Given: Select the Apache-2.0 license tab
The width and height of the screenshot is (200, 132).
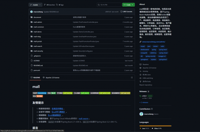Looking at the screenshot, I should 51,77.
